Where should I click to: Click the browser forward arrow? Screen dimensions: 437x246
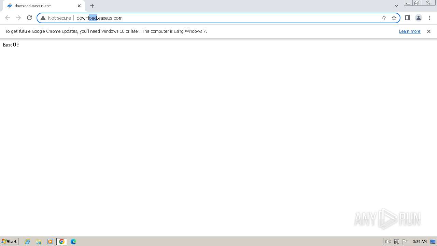[x=18, y=18]
